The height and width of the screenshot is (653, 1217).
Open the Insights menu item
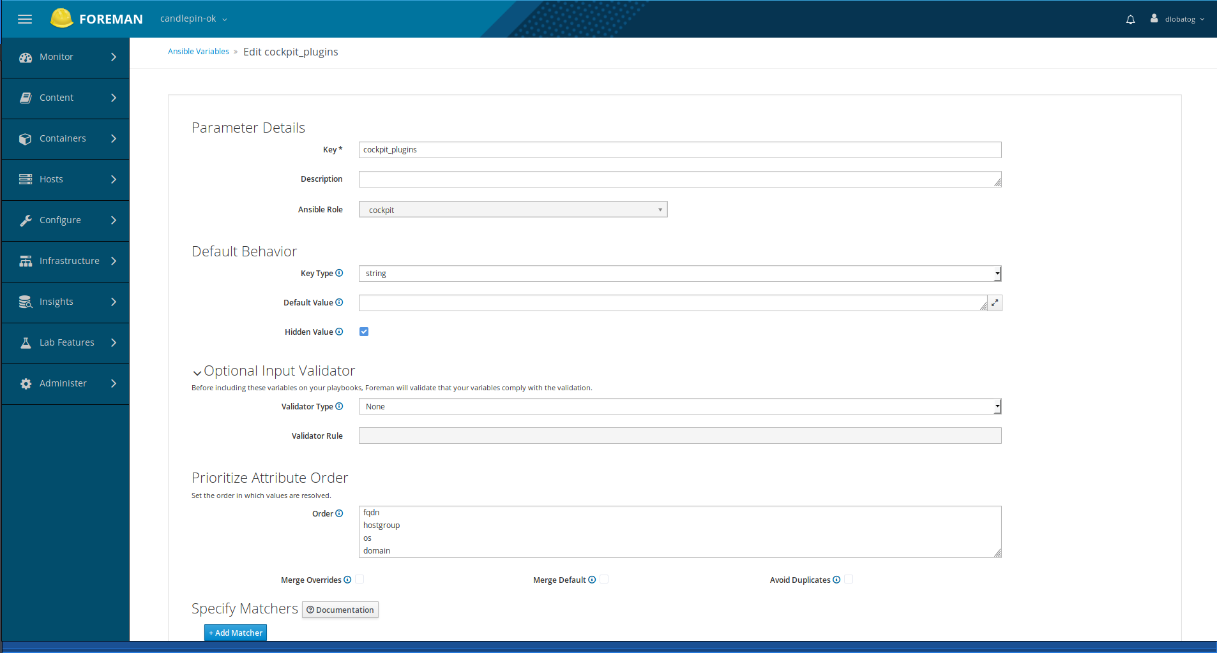[66, 302]
